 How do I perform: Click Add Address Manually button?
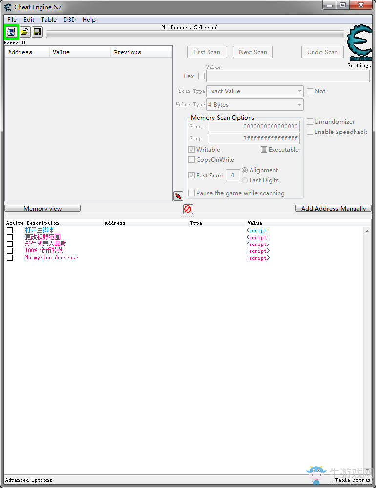tap(334, 208)
